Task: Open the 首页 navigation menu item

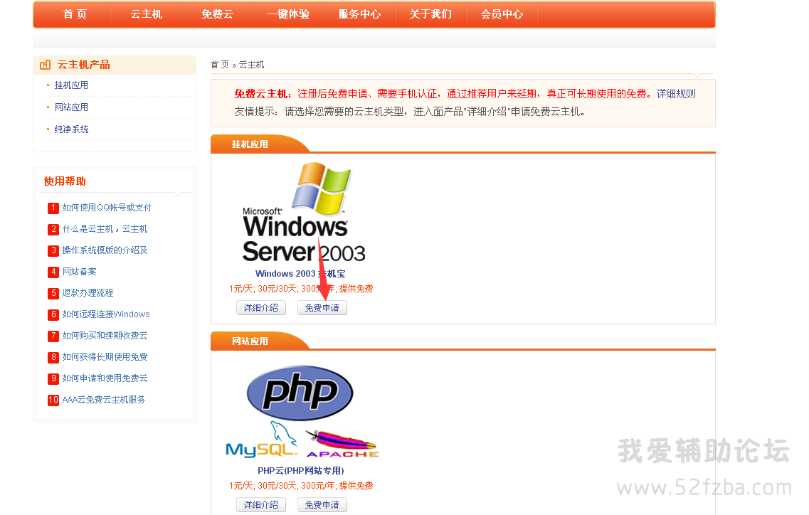Action: click(74, 14)
